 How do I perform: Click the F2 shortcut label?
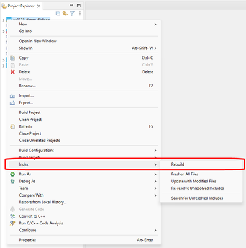(x=151, y=86)
